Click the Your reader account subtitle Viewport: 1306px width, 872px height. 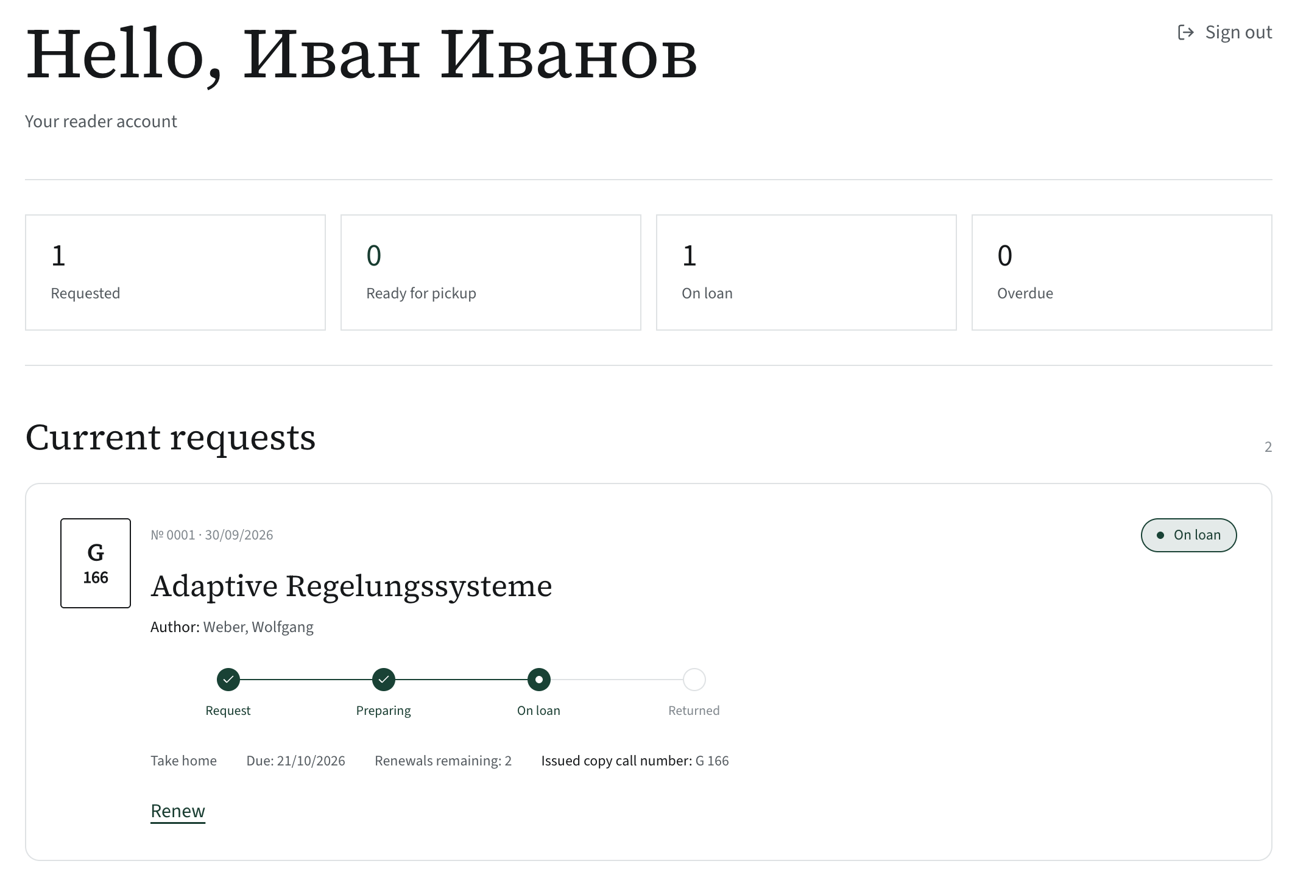pos(101,122)
